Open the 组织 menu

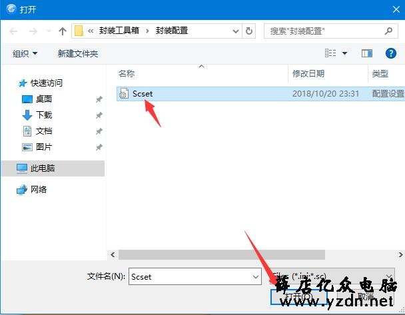point(25,54)
